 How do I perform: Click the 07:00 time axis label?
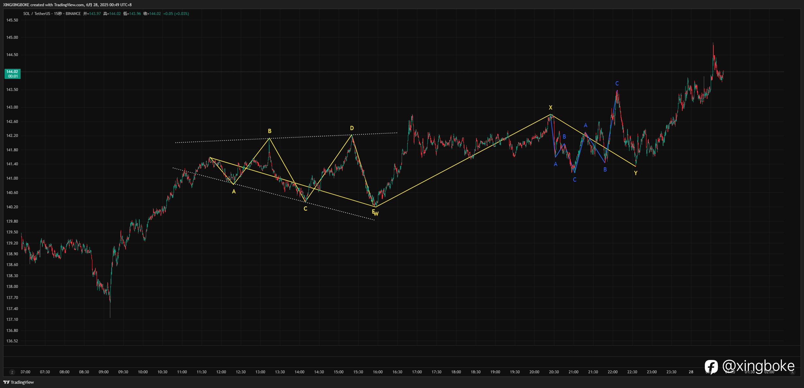[25, 372]
